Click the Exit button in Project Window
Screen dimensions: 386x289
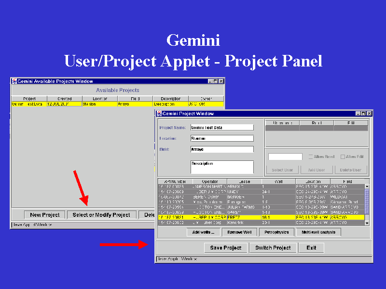[x=311, y=248]
